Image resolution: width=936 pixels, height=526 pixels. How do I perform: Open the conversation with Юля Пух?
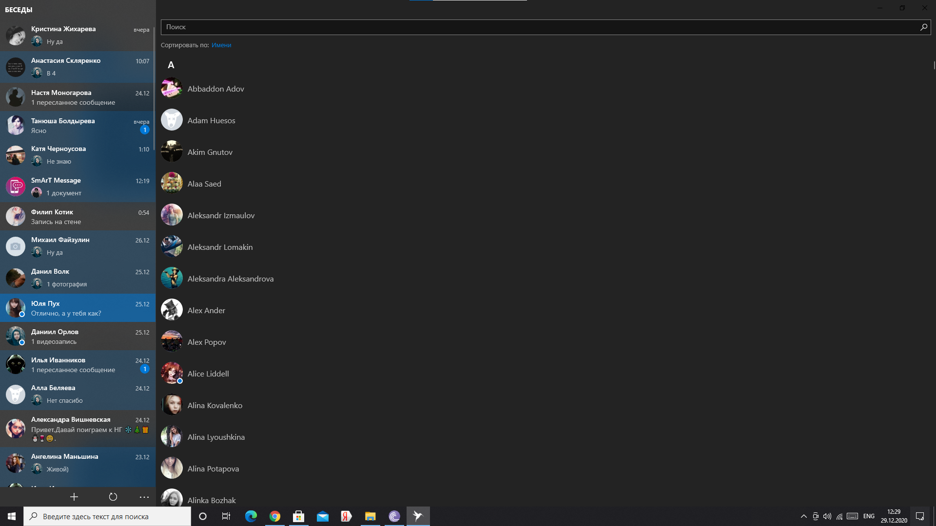[78, 308]
